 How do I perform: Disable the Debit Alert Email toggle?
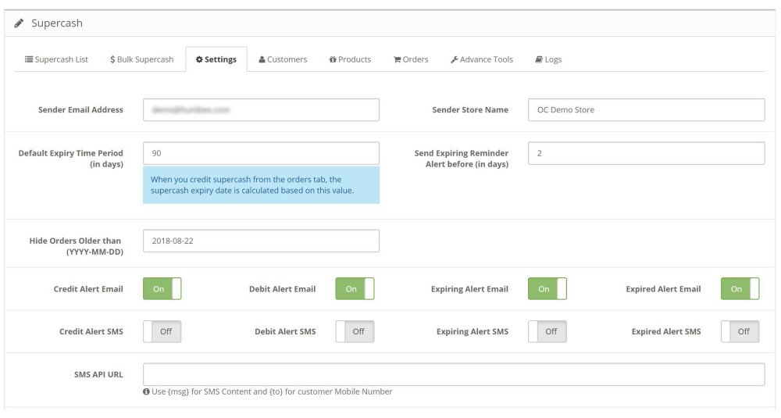355,289
